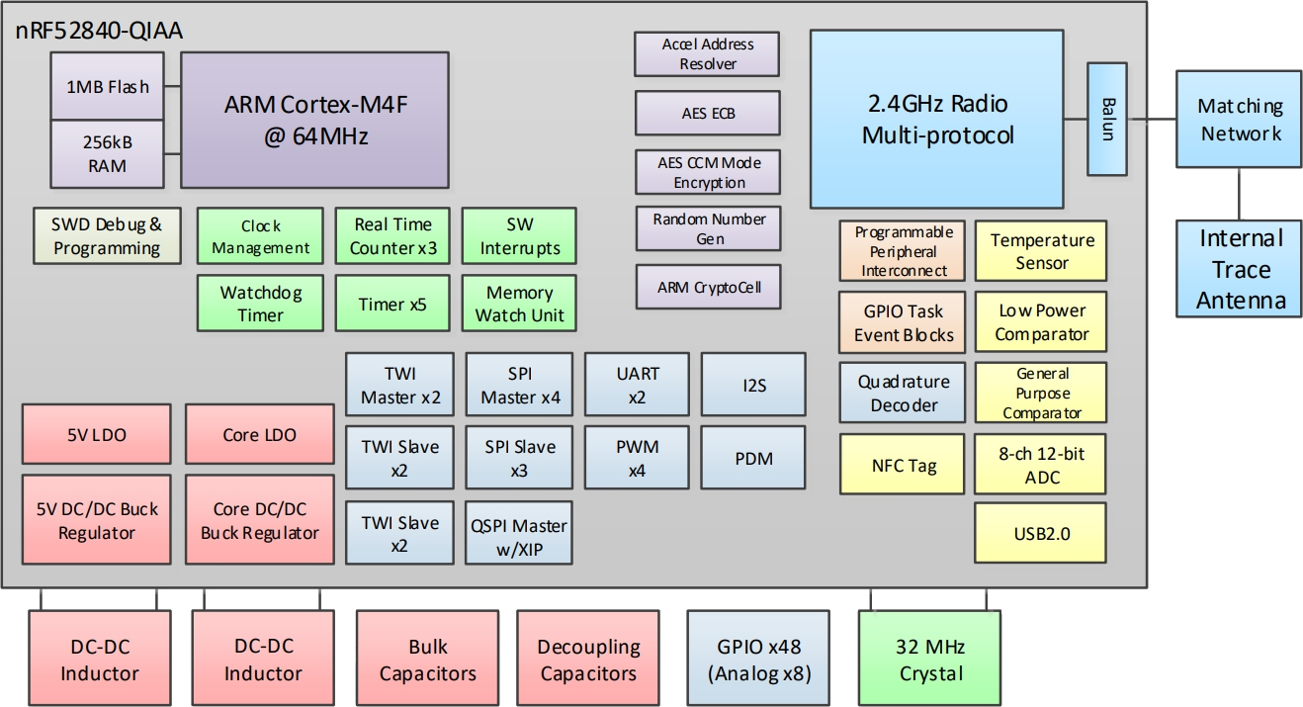Select the Memory Watch Unit block
Viewport: 1303px width, 707px height.
pyautogui.click(x=519, y=304)
